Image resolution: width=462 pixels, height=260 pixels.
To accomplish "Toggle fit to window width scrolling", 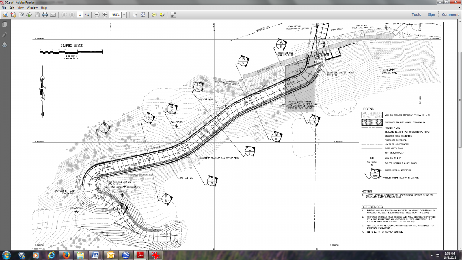I will click(135, 15).
